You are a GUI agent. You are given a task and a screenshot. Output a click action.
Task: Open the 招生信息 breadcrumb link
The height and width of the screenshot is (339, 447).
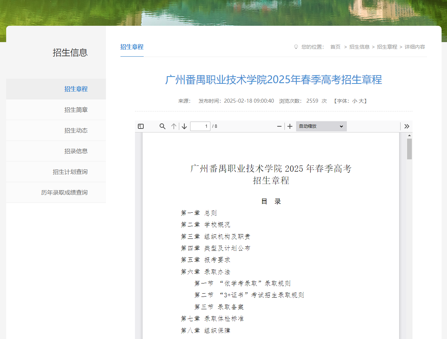coord(360,46)
